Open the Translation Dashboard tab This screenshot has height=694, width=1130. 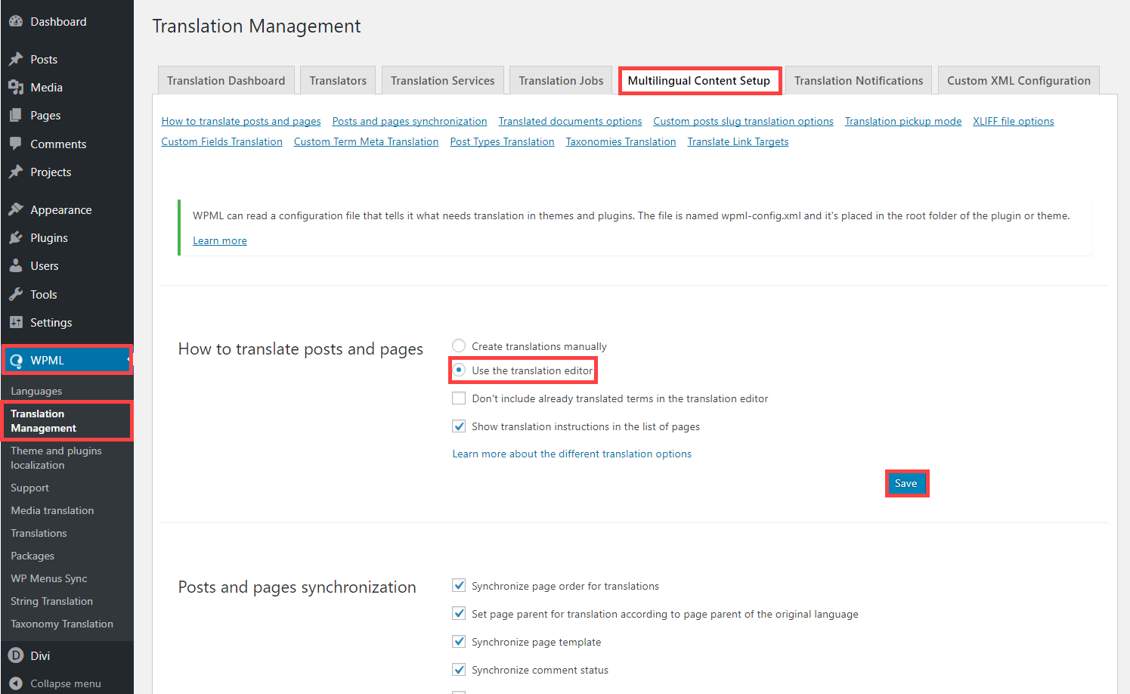pos(226,80)
